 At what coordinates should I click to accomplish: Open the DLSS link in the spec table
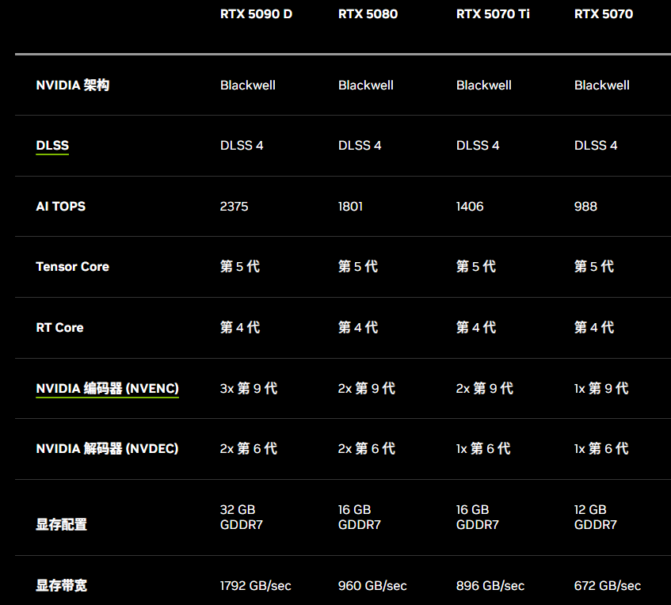52,145
